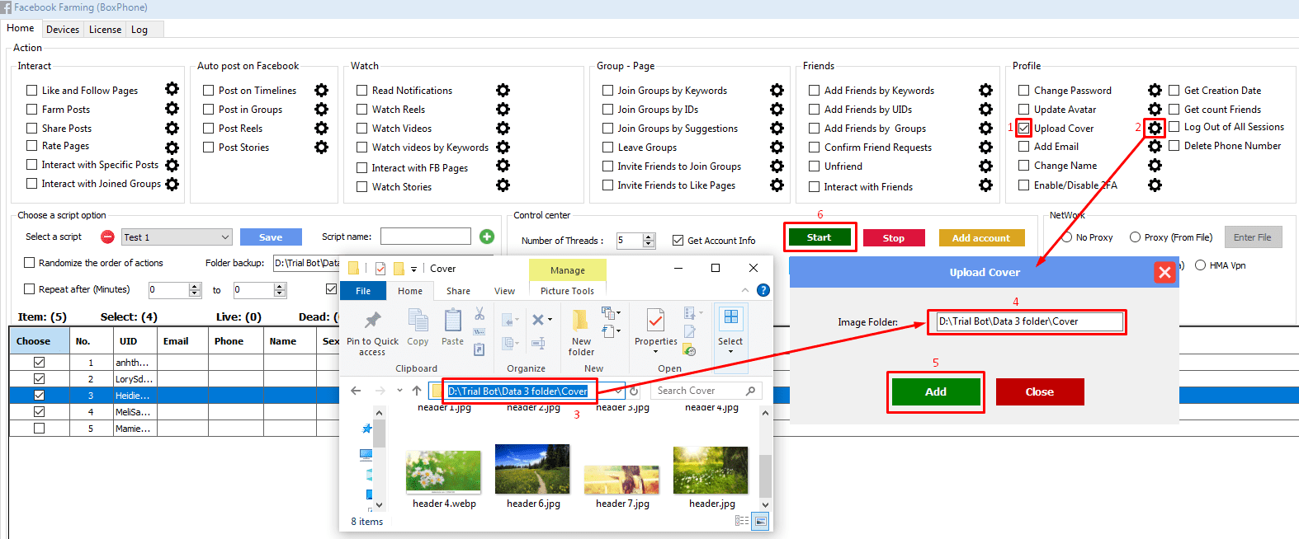The height and width of the screenshot is (539, 1299).
Task: Open the Quick Access Toolbar customize dropdown
Action: (413, 269)
